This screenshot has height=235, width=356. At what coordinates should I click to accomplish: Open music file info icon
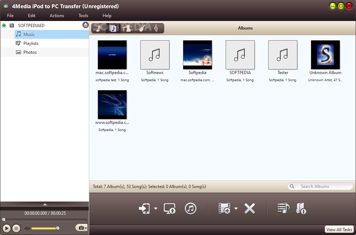[301, 208]
